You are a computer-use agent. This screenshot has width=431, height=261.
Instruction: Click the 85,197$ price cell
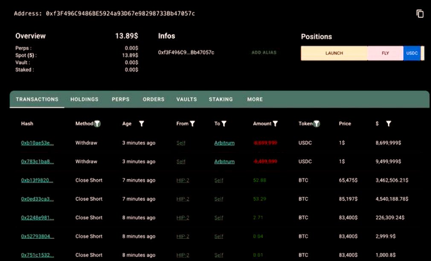tap(348, 199)
